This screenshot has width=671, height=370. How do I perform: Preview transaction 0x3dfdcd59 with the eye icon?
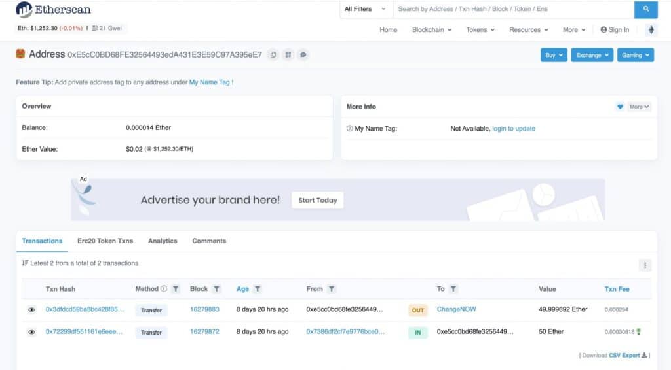pos(31,309)
